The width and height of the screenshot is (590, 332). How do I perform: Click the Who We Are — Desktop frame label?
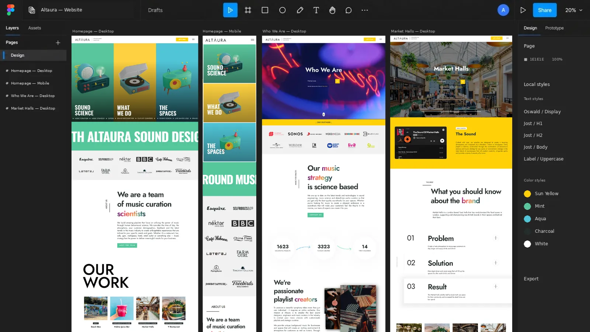284,31
